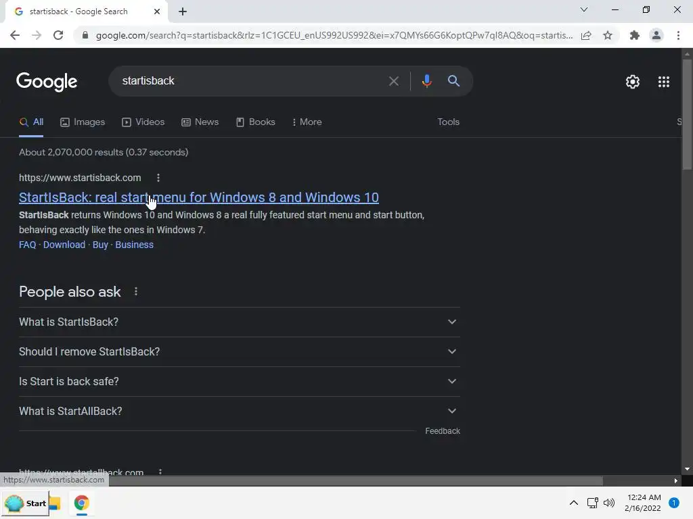Open People also ask options dots
The width and height of the screenshot is (693, 519).
(x=136, y=292)
